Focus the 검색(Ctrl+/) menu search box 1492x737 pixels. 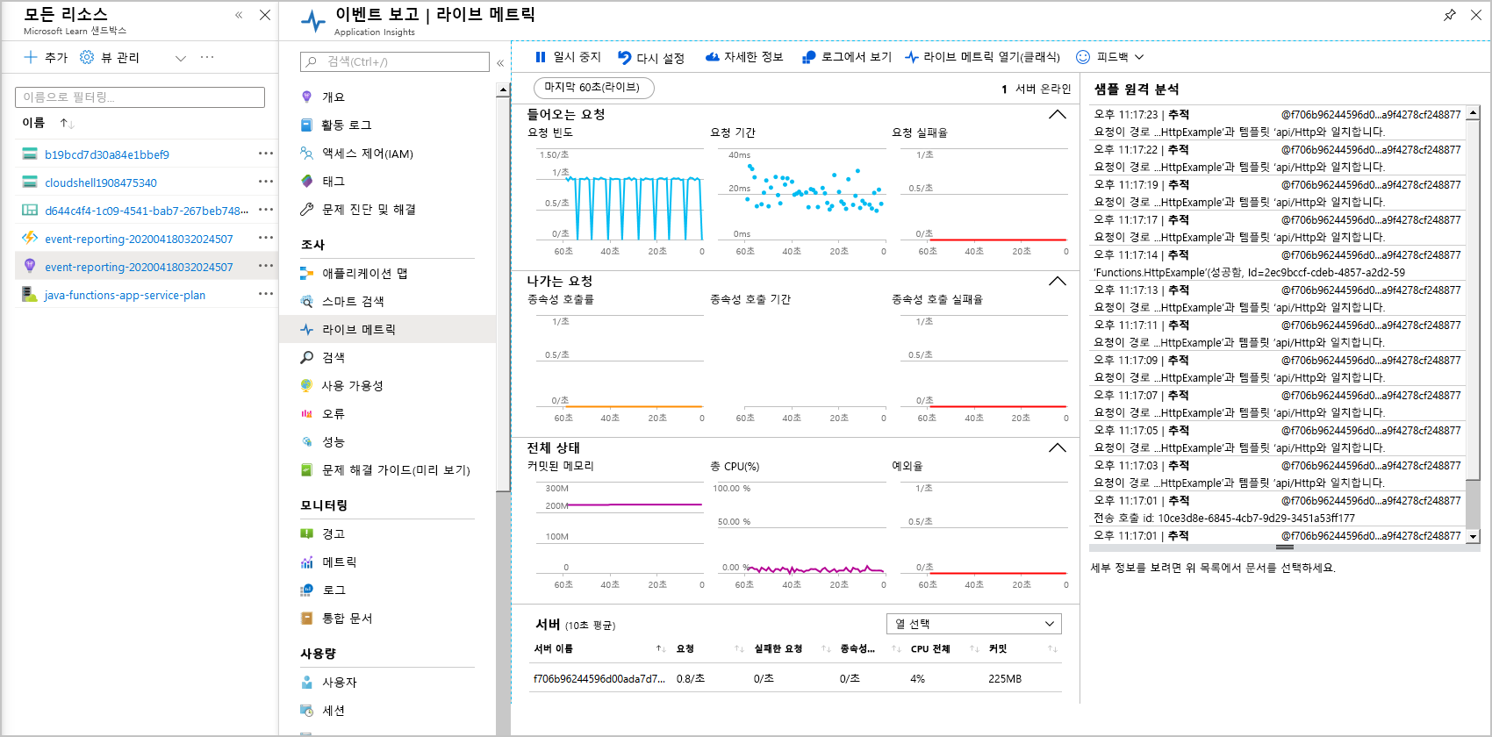tap(395, 61)
